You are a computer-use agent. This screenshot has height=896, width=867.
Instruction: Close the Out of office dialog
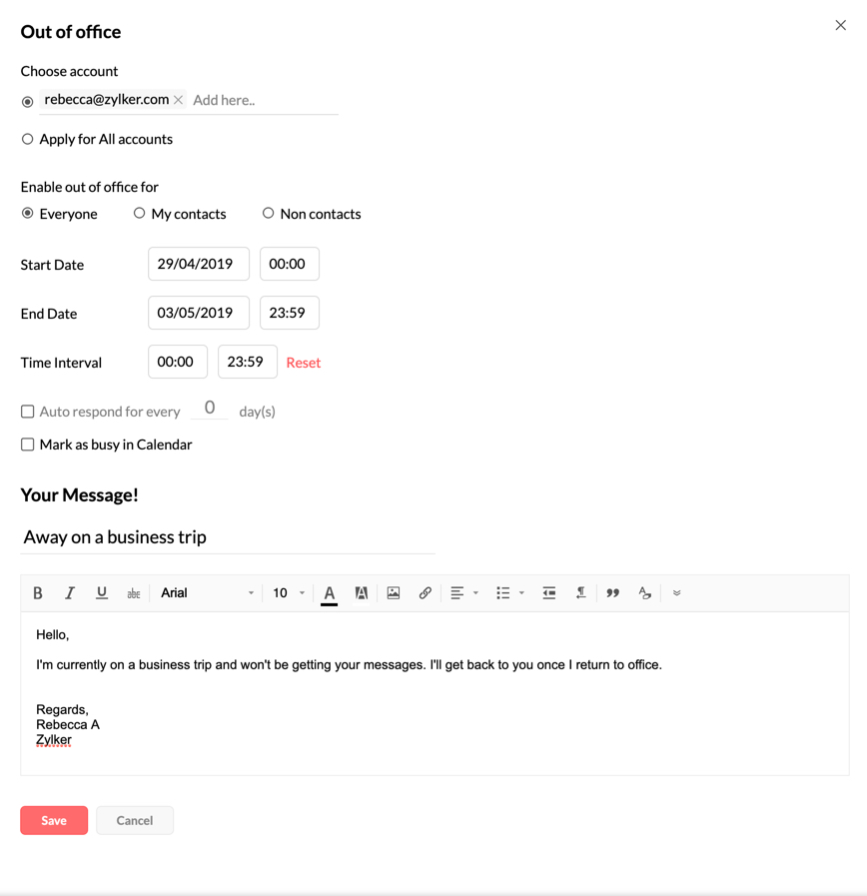pyautogui.click(x=840, y=25)
